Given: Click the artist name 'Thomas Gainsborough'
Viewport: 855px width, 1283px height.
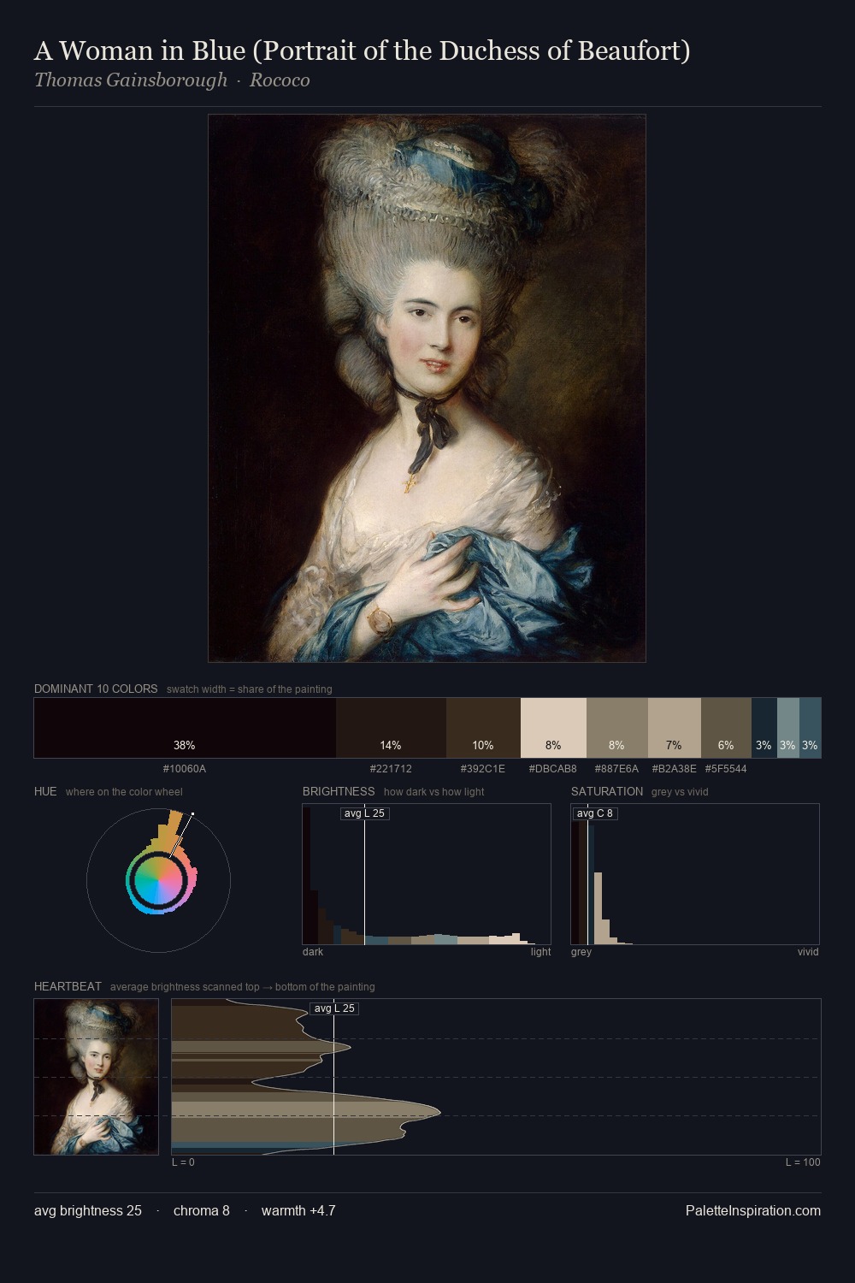Looking at the screenshot, I should click(131, 80).
